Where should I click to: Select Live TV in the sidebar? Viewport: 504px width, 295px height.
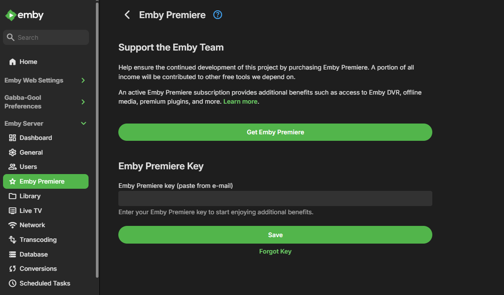click(30, 211)
